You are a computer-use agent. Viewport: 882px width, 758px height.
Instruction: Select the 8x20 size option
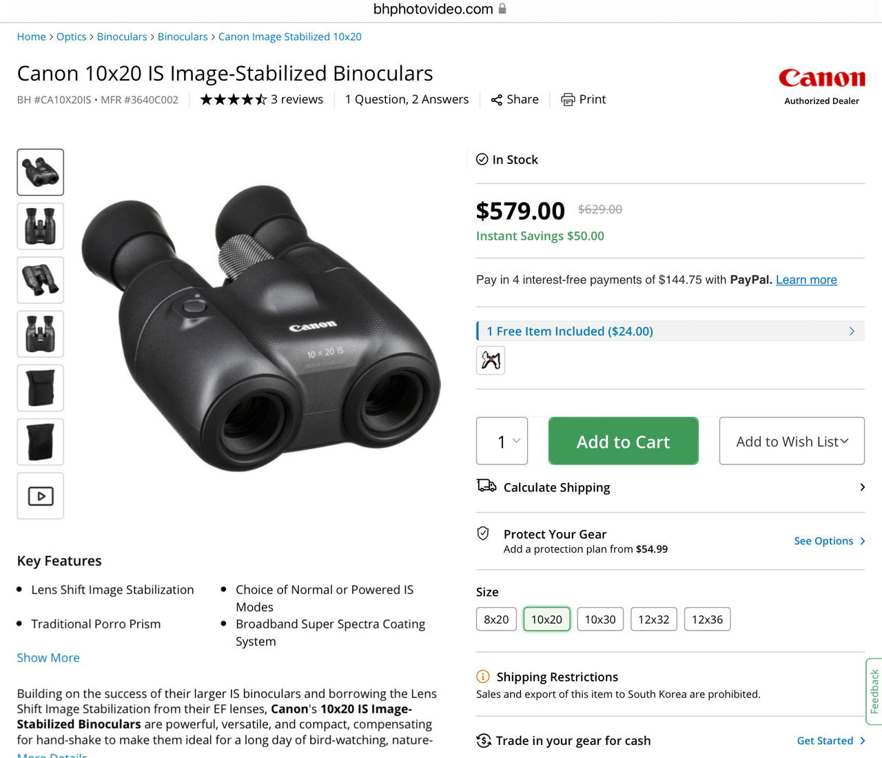coord(496,619)
